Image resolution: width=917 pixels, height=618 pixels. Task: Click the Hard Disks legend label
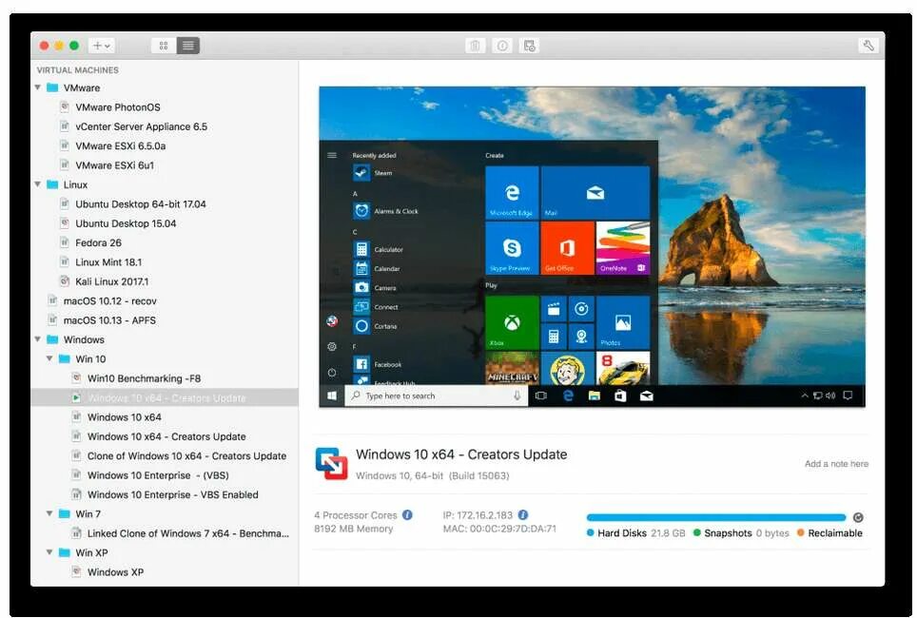coord(622,533)
